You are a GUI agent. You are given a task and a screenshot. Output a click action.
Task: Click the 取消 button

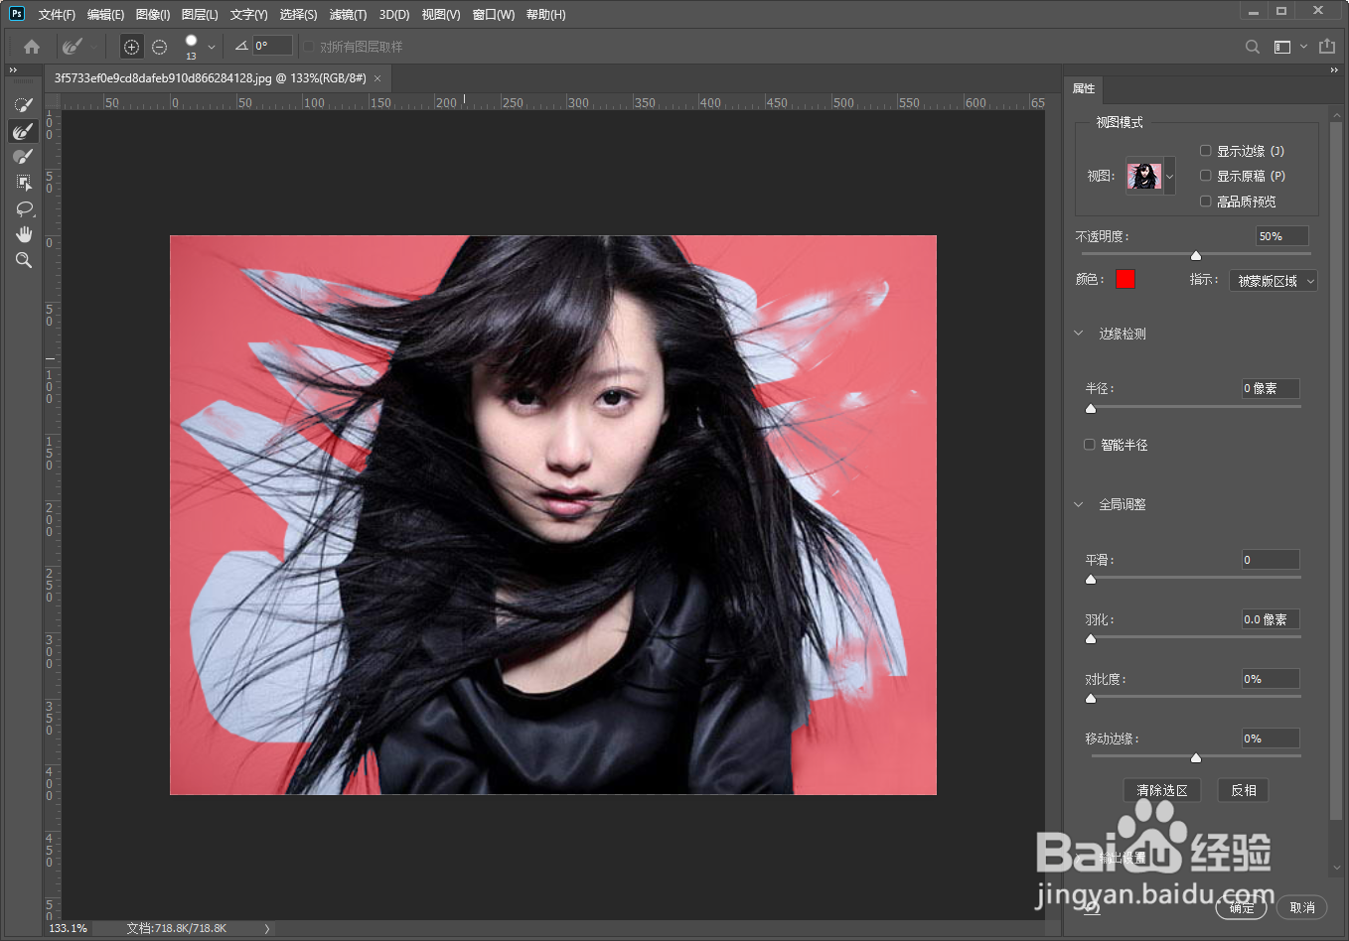click(1302, 907)
